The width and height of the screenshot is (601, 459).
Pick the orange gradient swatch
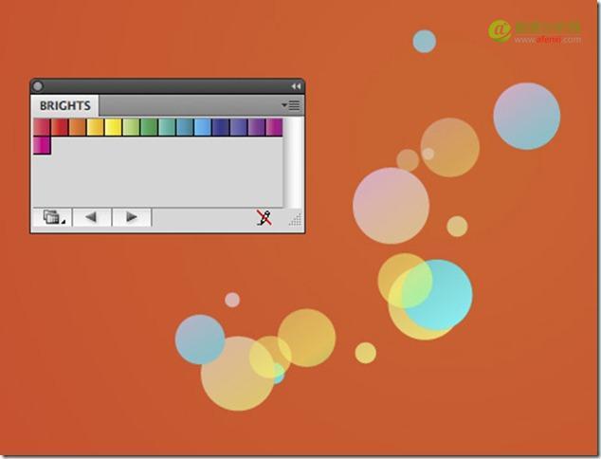(78, 127)
